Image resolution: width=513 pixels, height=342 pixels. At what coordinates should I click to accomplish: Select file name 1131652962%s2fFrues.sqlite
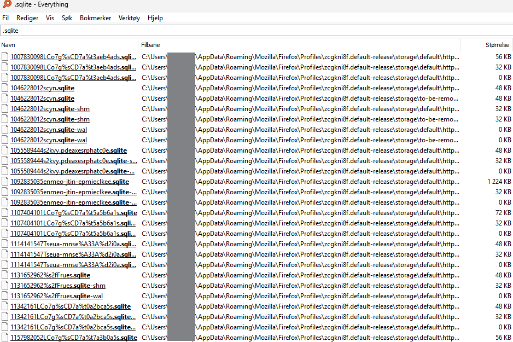pos(50,275)
